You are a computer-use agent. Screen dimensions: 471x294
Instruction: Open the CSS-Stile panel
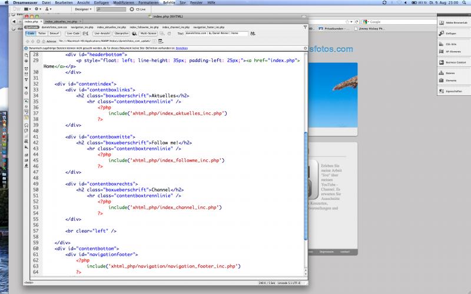pyautogui.click(x=451, y=44)
